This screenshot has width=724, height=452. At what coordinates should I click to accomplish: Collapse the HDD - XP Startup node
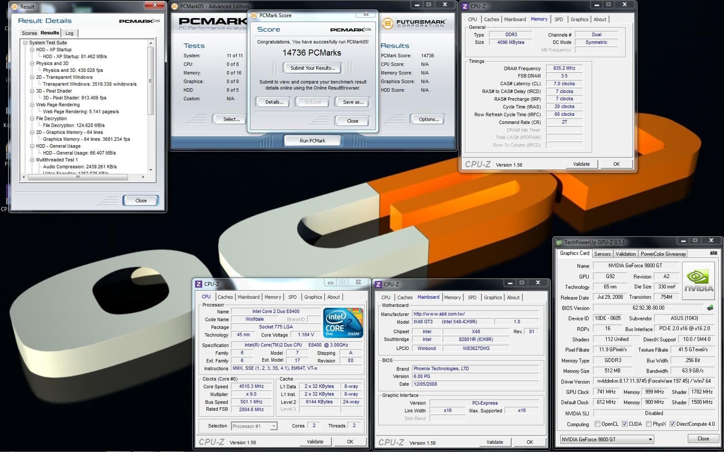32,50
